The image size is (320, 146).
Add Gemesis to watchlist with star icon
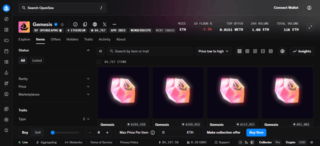[x=62, y=24]
